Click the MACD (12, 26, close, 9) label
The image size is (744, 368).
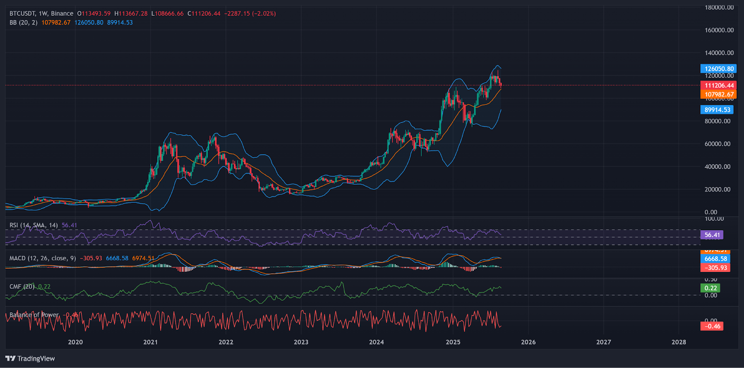coord(42,258)
